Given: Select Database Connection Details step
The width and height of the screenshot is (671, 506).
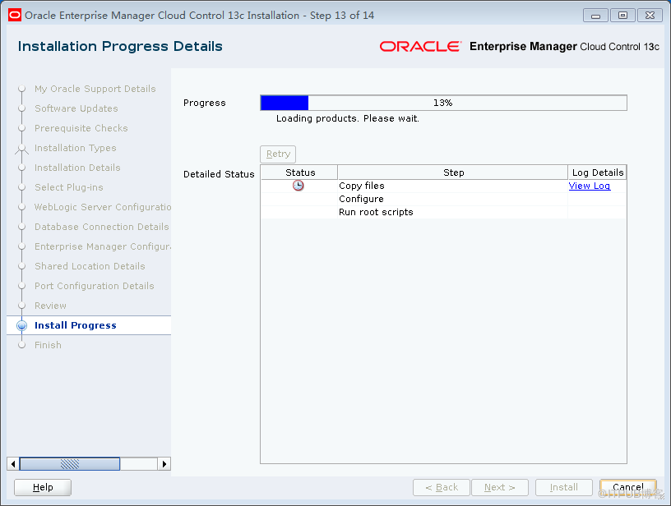Looking at the screenshot, I should 102,227.
